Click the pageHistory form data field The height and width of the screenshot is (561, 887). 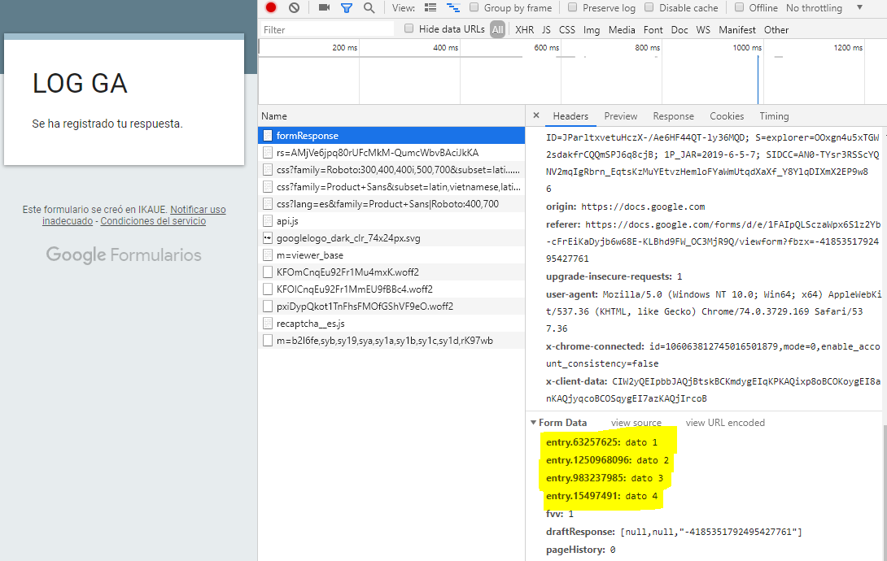coord(580,550)
